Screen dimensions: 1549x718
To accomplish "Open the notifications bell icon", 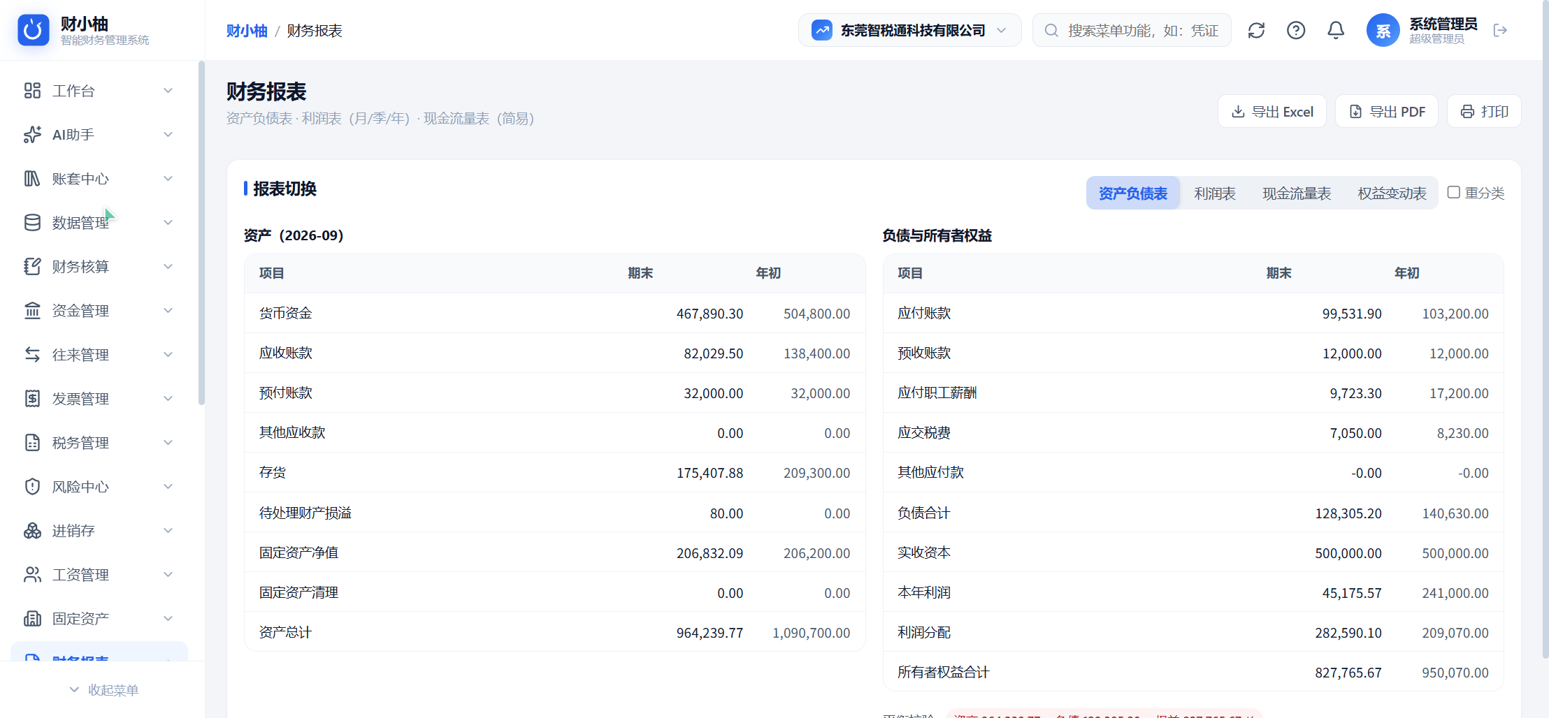I will pos(1336,31).
